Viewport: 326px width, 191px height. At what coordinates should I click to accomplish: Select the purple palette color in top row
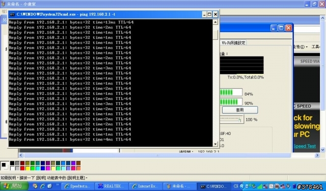48,163
